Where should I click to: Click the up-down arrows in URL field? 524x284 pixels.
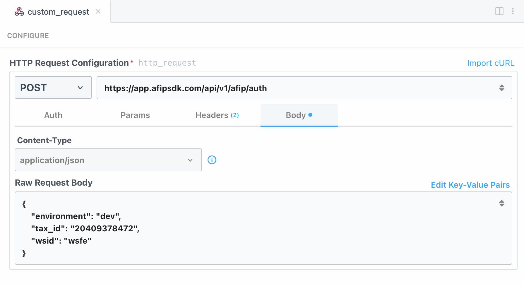tap(501, 88)
